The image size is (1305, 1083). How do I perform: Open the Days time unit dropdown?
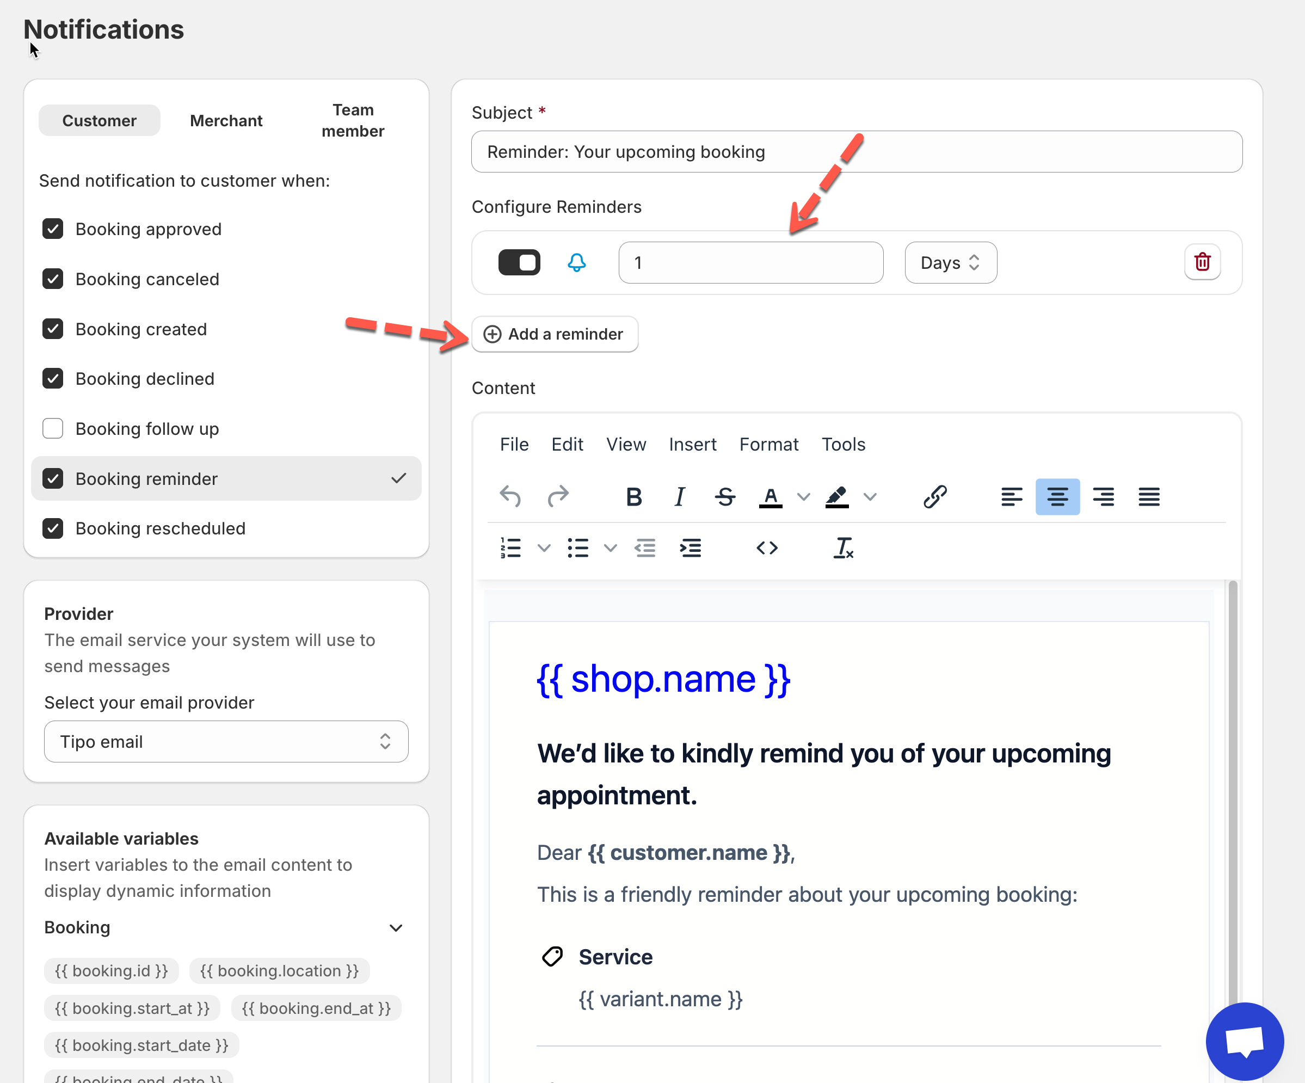point(950,263)
